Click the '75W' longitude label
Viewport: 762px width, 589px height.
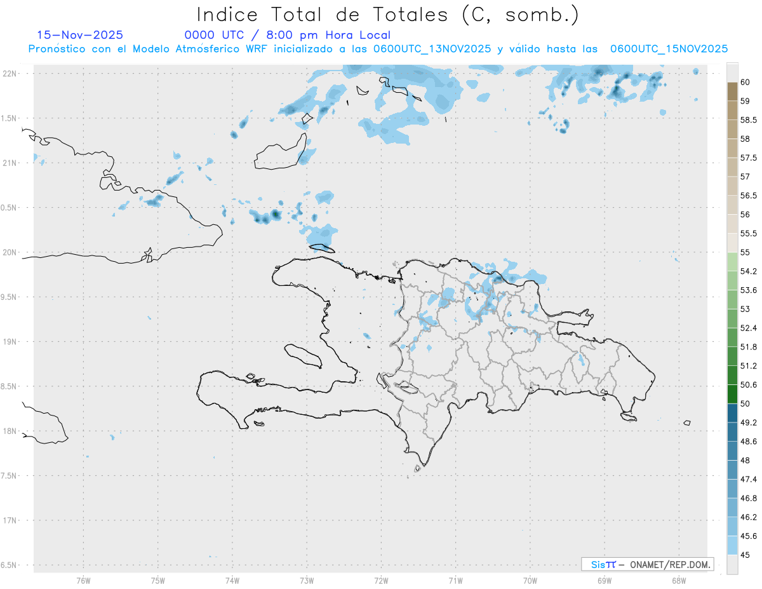tap(158, 580)
